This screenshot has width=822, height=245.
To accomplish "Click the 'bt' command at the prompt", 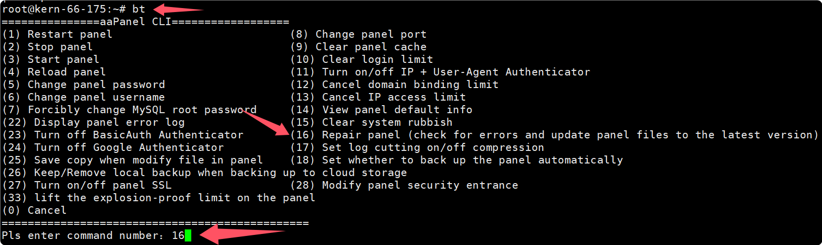I will (138, 9).
